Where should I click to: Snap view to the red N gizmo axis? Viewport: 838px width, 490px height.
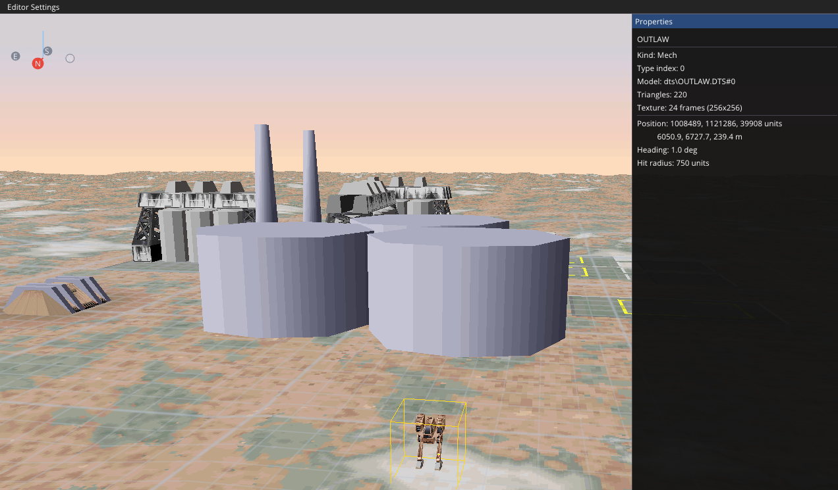[38, 63]
